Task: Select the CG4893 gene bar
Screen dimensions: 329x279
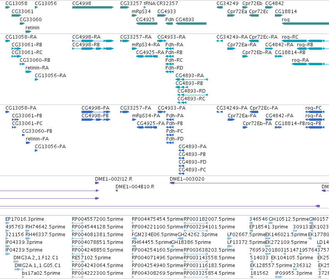Action: [x=191, y=24]
